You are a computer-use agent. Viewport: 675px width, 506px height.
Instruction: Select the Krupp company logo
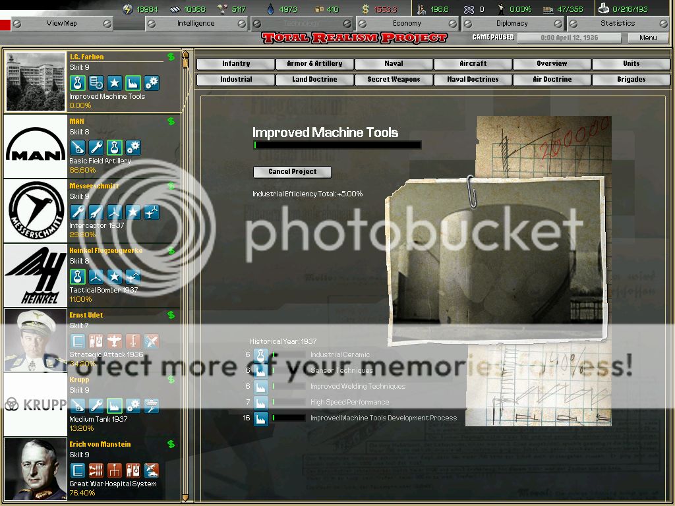tap(36, 405)
